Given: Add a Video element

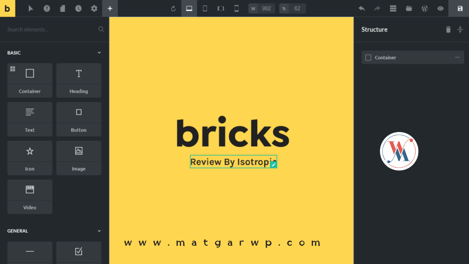Looking at the screenshot, I should coord(30,197).
